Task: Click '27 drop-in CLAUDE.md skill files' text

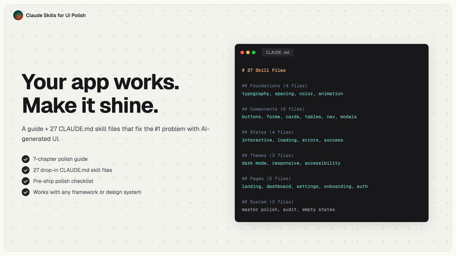Action: [x=73, y=170]
